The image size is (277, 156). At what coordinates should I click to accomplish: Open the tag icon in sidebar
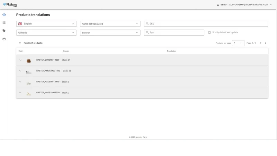(4, 31)
